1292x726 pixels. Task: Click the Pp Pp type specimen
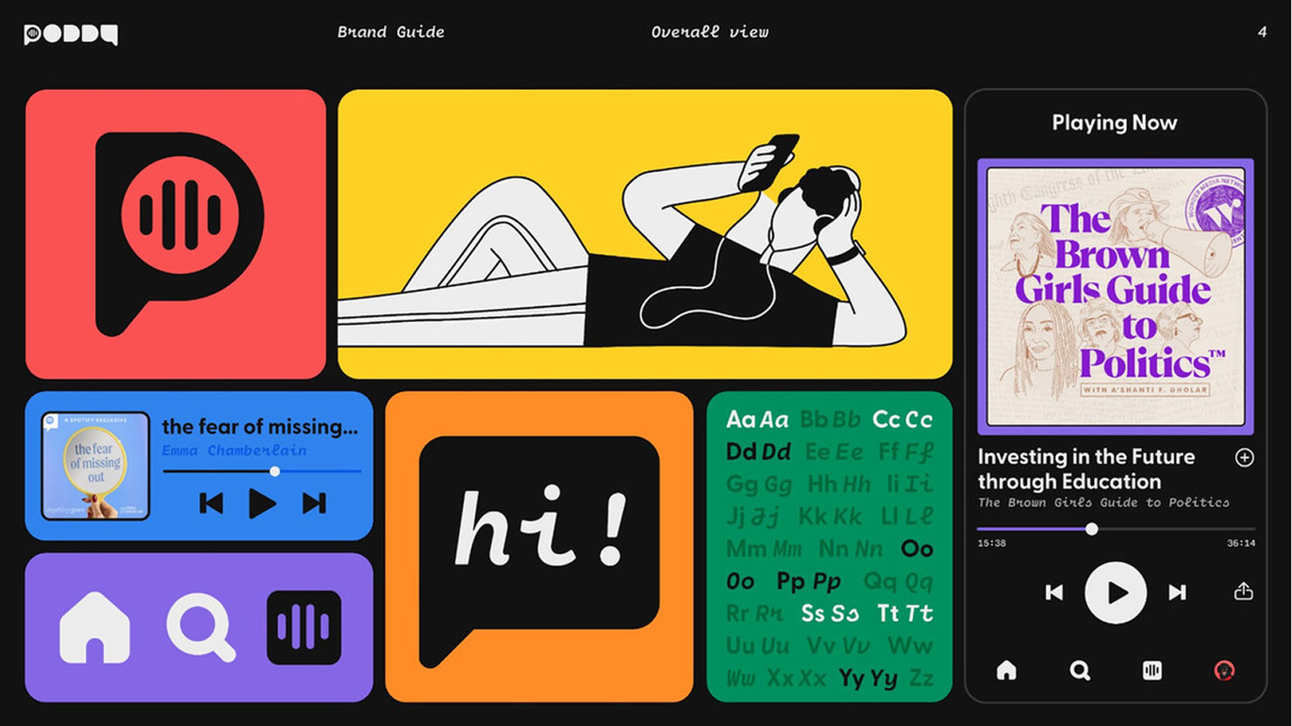[x=809, y=581]
